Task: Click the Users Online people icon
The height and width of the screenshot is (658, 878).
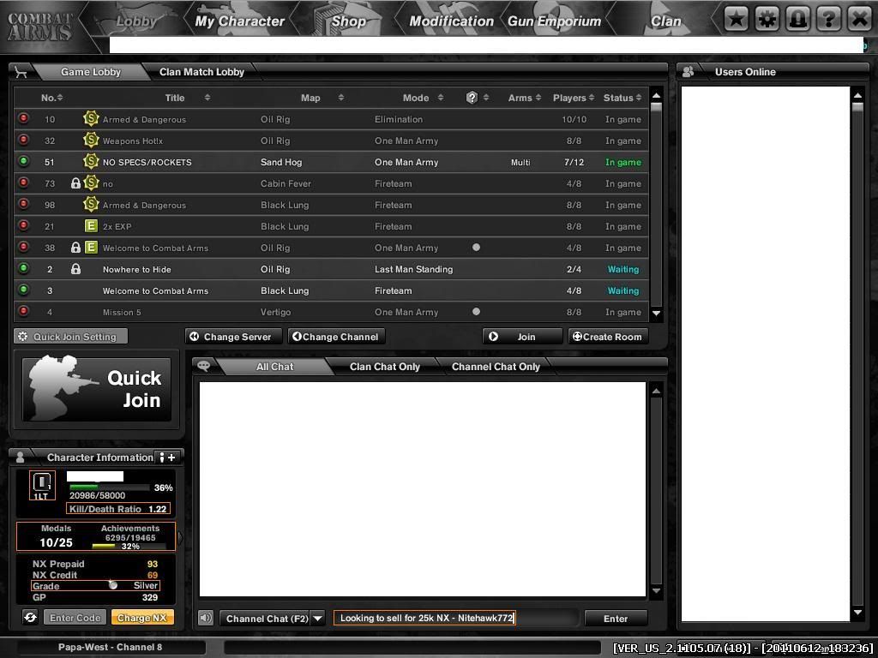Action: [689, 72]
